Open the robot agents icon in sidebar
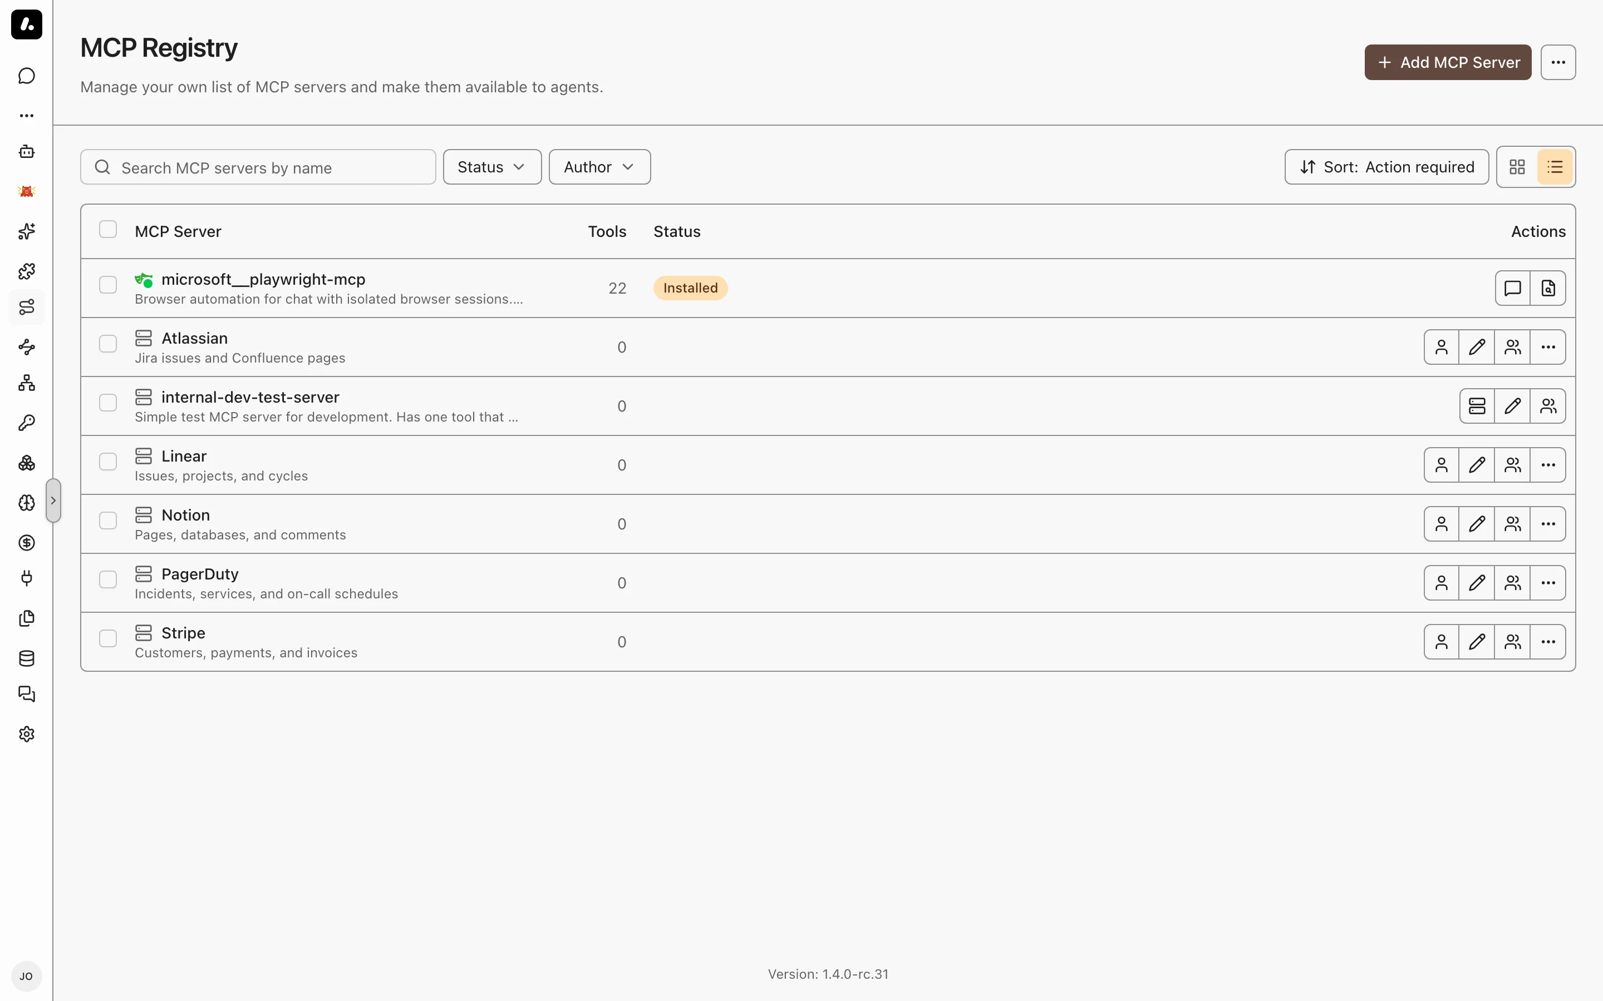Viewport: 1603px width, 1001px height. [27, 152]
